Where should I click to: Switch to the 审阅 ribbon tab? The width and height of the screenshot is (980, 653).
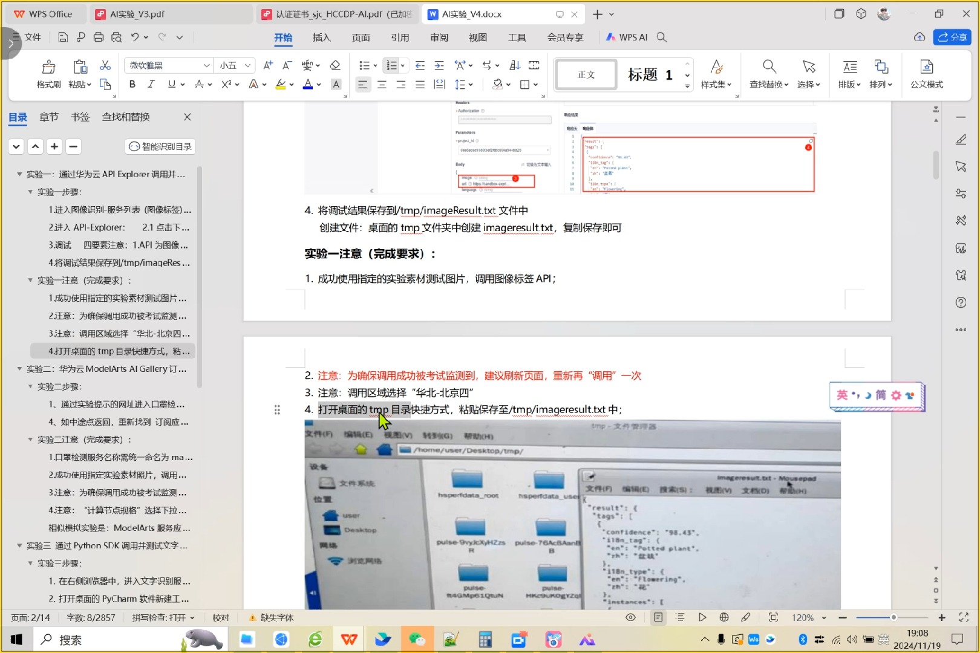[439, 37]
